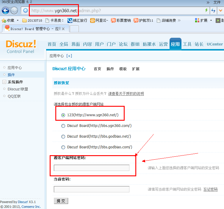Open the 站长 admin navigation tab
This screenshot has width=224, height=209.
pos(199,44)
